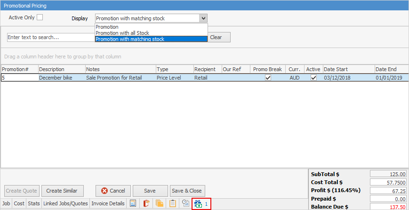Viewport: 409px width, 210px height.
Task: Click the Save button
Action: (150, 191)
